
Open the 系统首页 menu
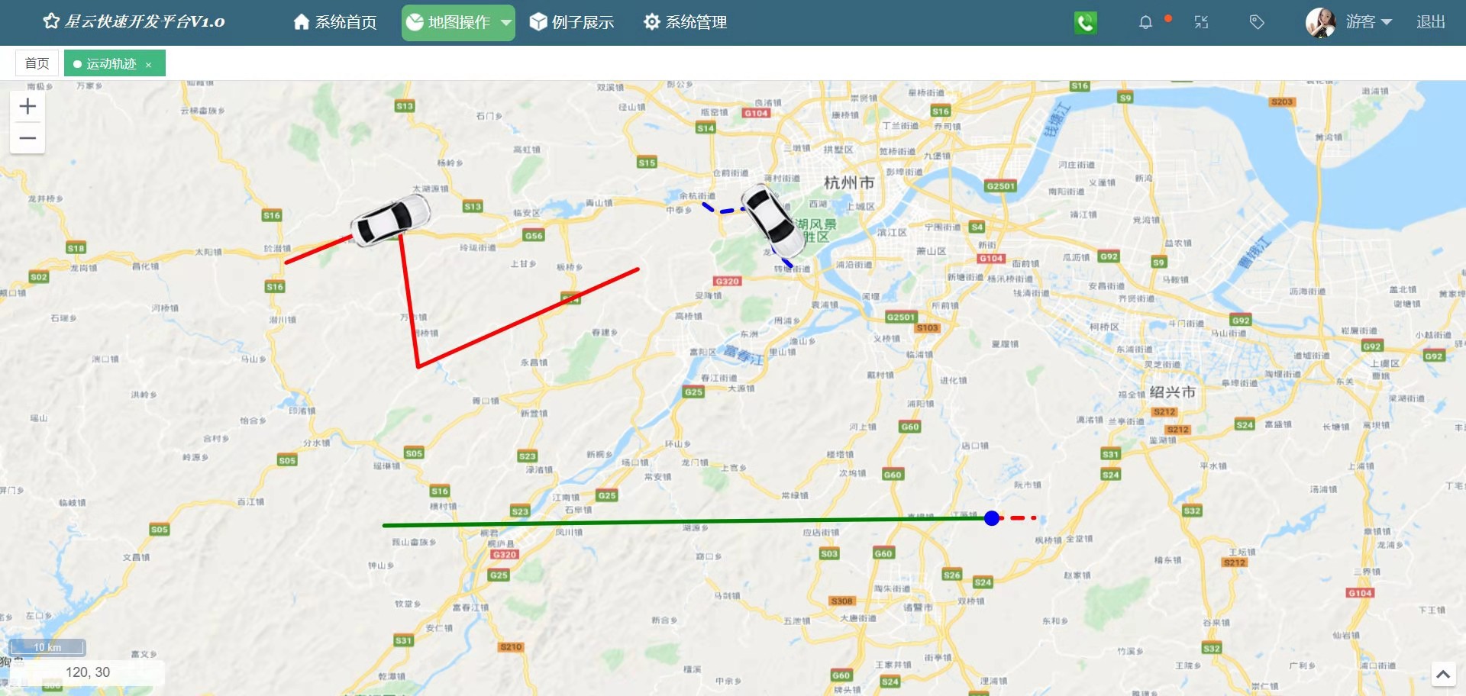[335, 22]
